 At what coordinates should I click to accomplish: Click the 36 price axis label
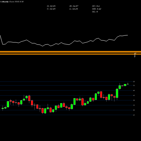(134, 100)
